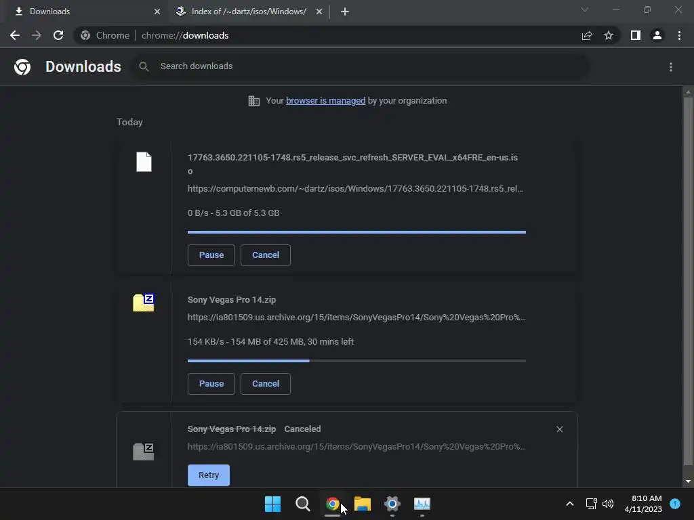Share this page via address bar icon
Viewport: 694px width, 520px height.
click(x=587, y=35)
